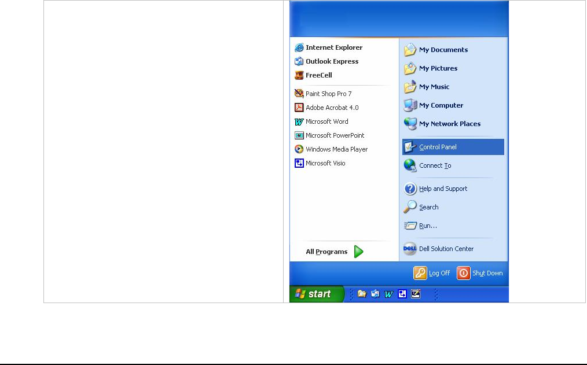This screenshot has height=365, width=587.
Task: Open Paint Shop Pro 7
Action: click(x=323, y=94)
